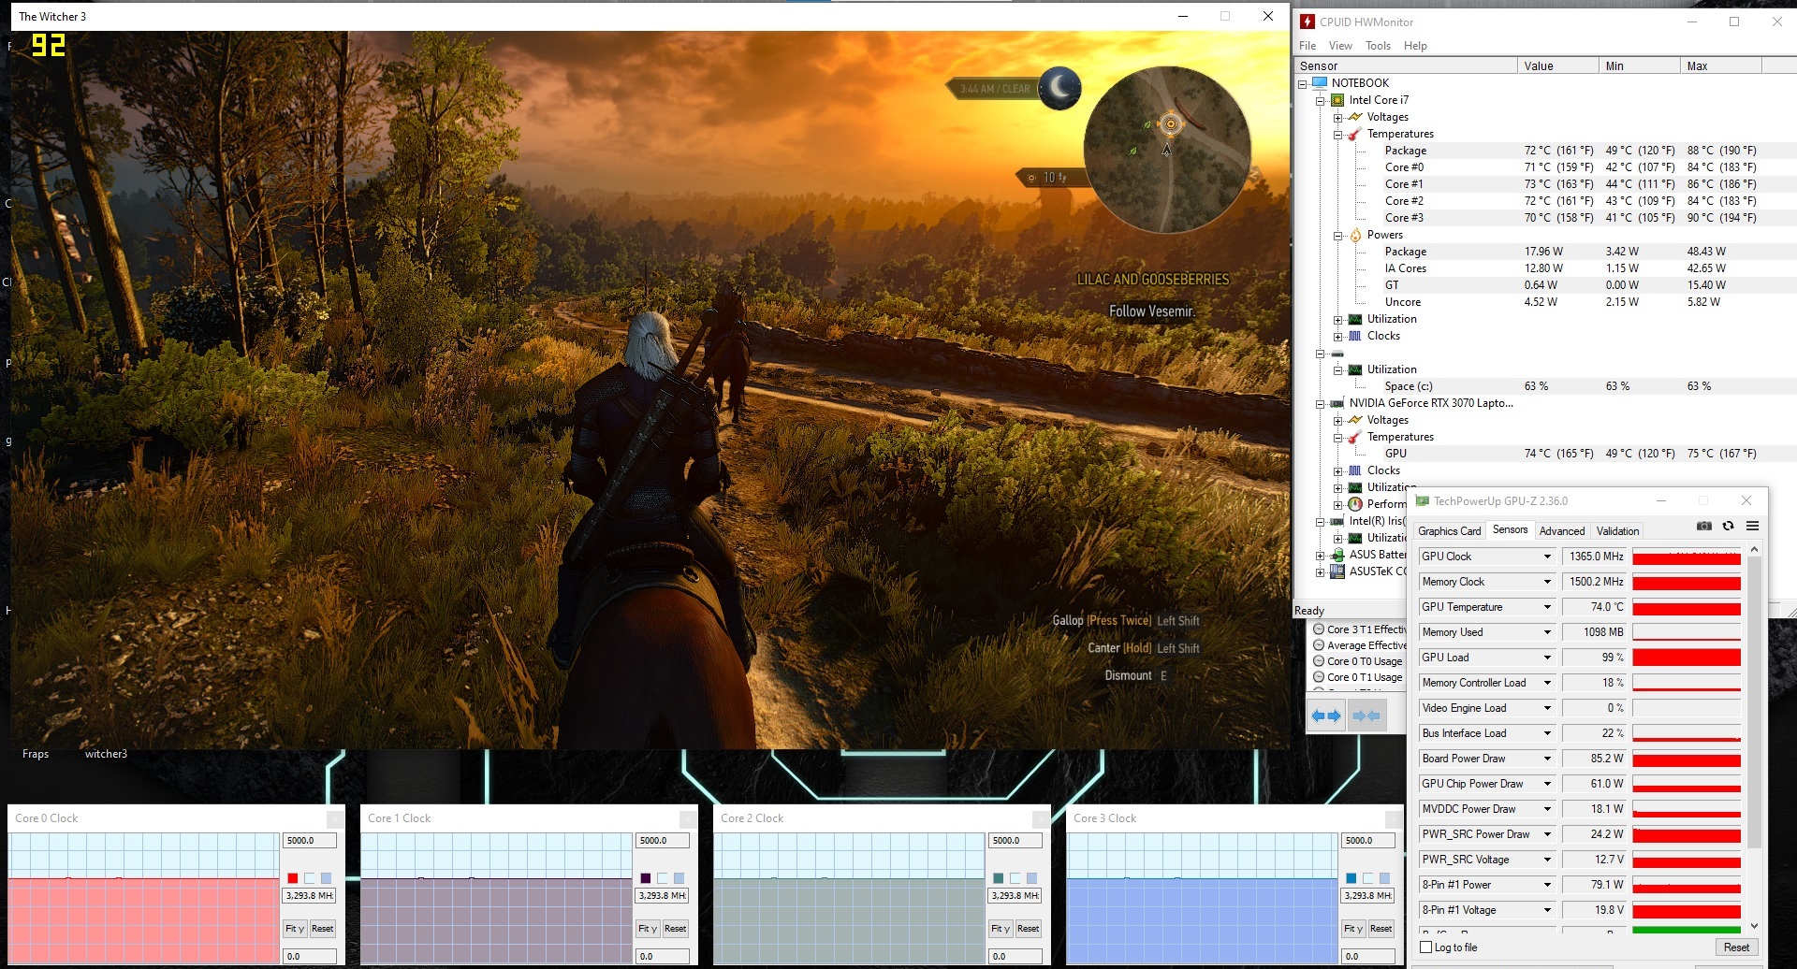Click the Performance gauge icon under NVIDIA GPU
Image resolution: width=1797 pixels, height=969 pixels.
point(1354,504)
